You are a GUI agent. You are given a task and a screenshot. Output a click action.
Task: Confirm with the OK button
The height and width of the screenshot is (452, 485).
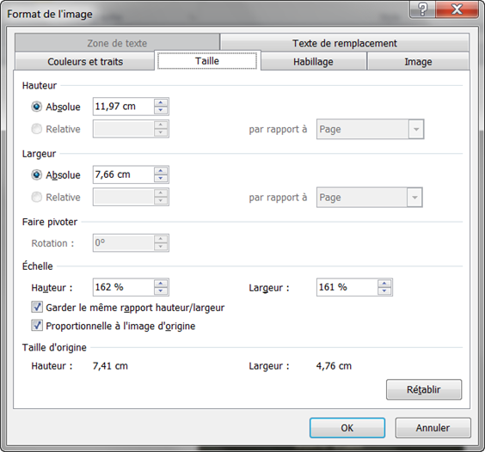347,428
